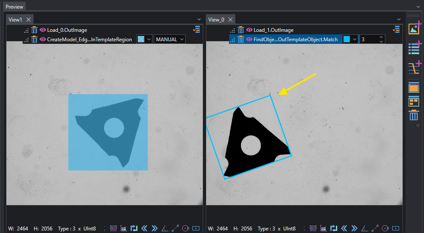Click the cyan color swatch for Match

[347, 40]
